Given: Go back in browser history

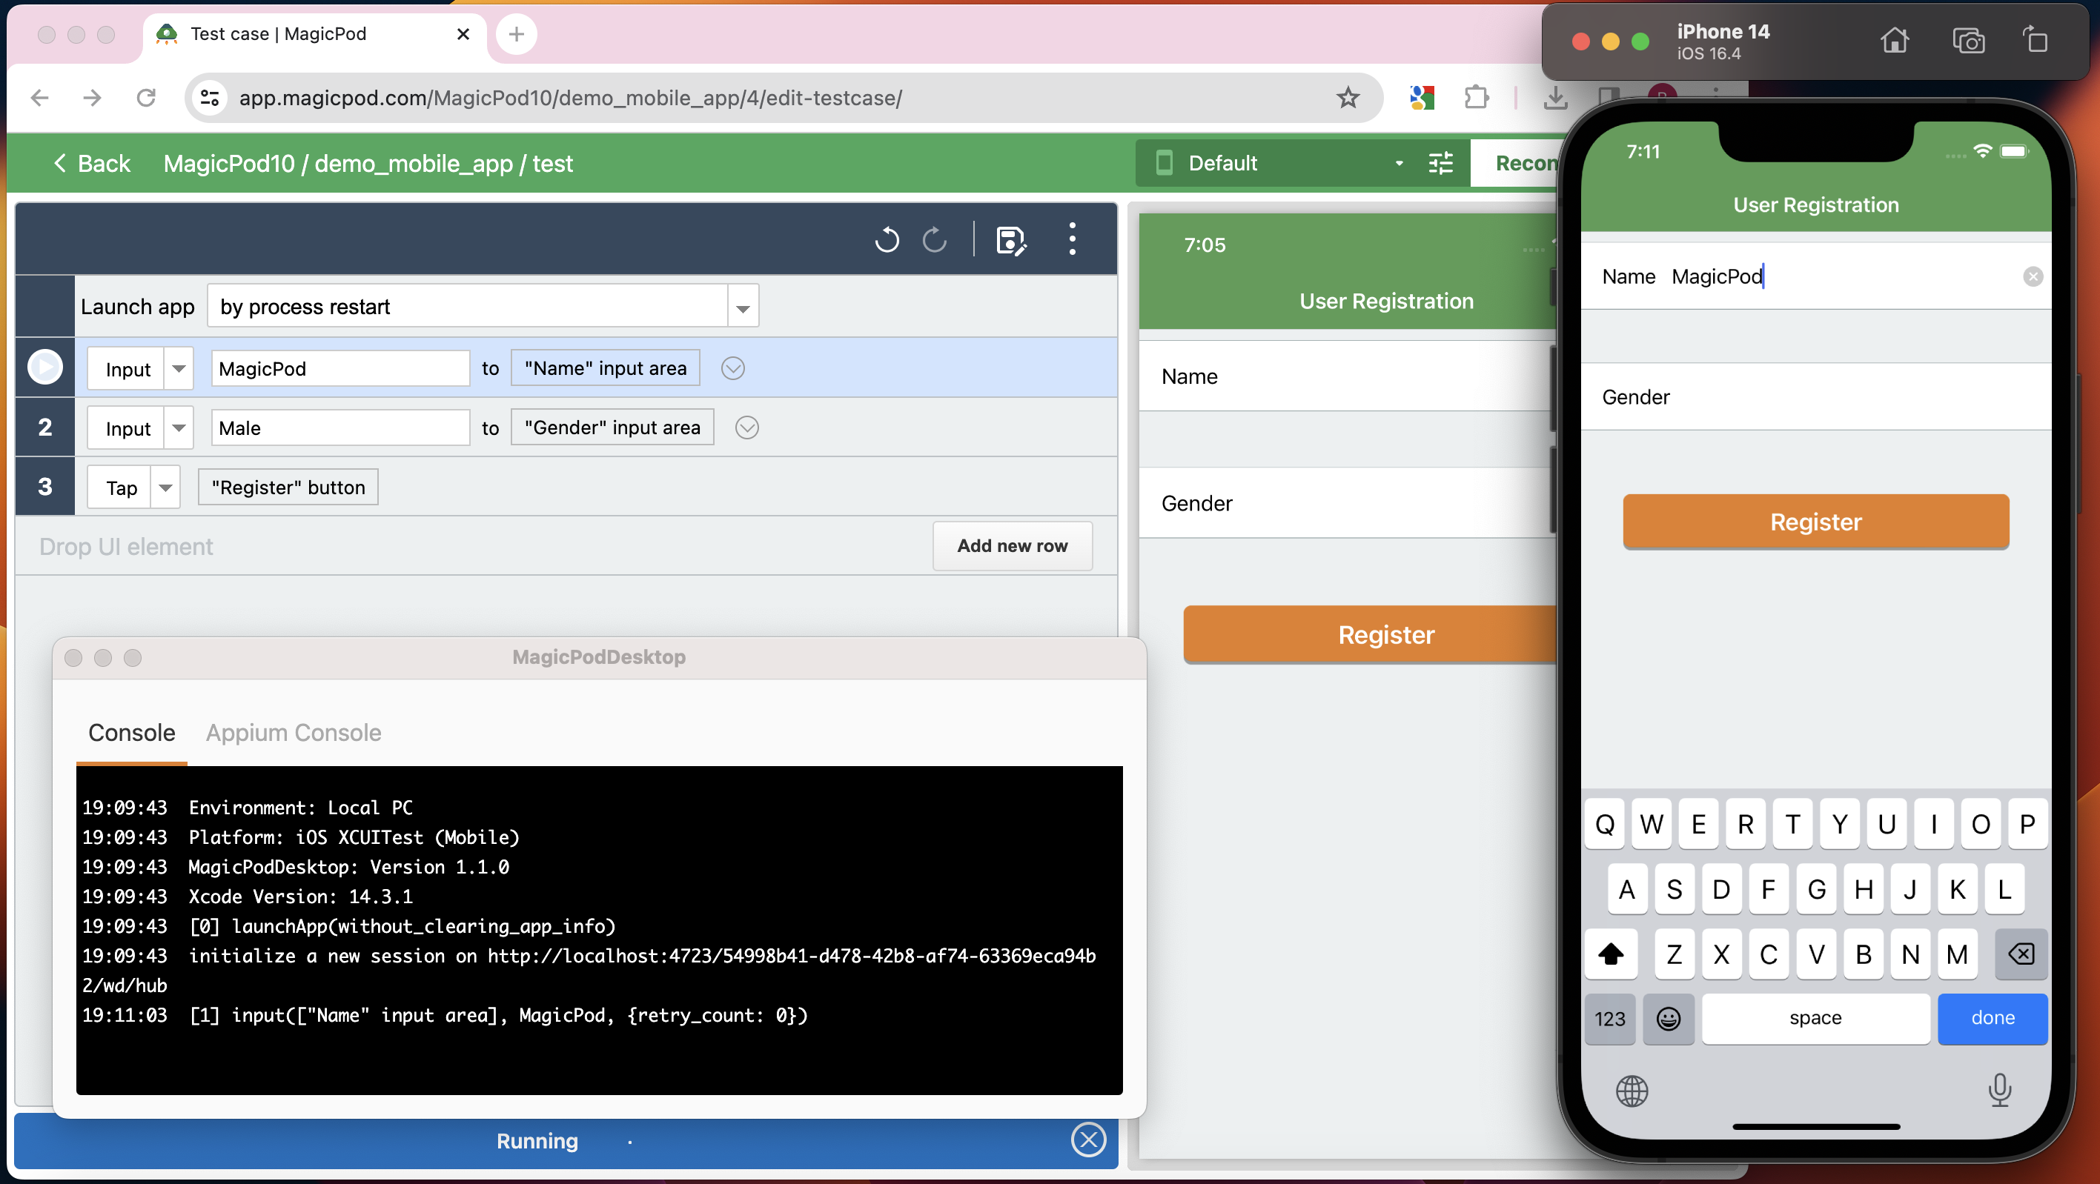Looking at the screenshot, I should (39, 98).
